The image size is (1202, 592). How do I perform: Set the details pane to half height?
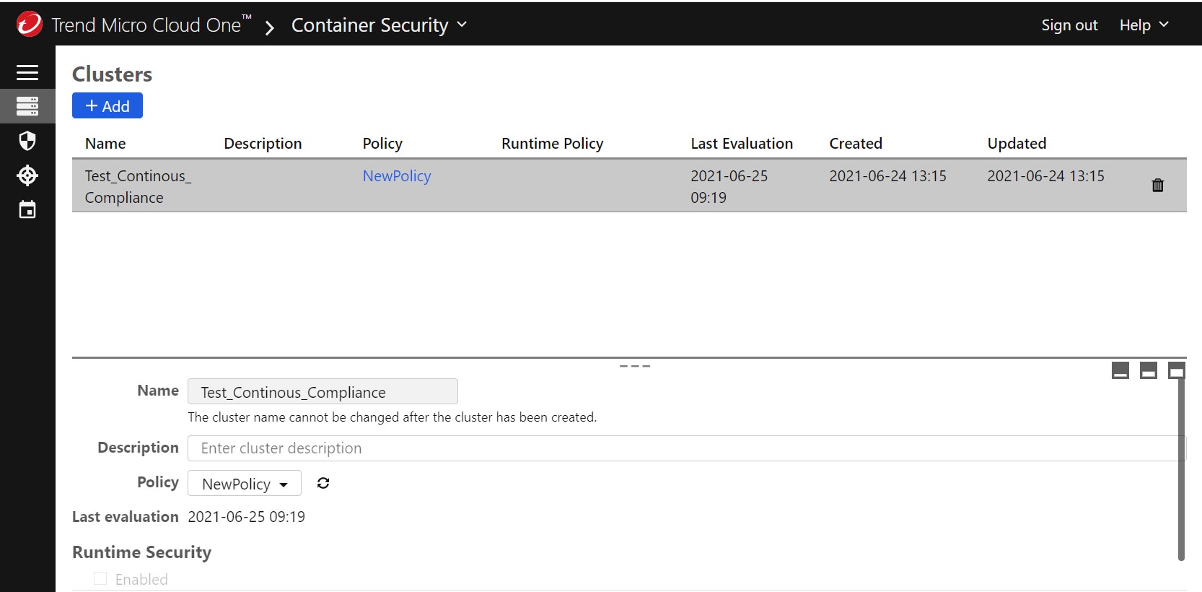click(x=1149, y=370)
